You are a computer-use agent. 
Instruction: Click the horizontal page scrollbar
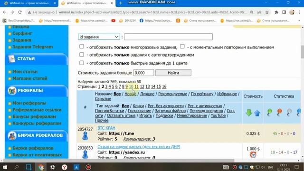119,161
